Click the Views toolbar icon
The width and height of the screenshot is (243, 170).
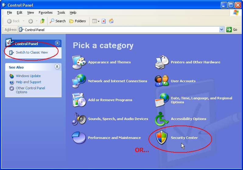pyautogui.click(x=94, y=21)
